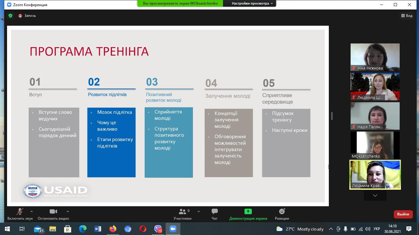The width and height of the screenshot is (419, 235).
Task: Open the Чат panel
Action: click(214, 214)
